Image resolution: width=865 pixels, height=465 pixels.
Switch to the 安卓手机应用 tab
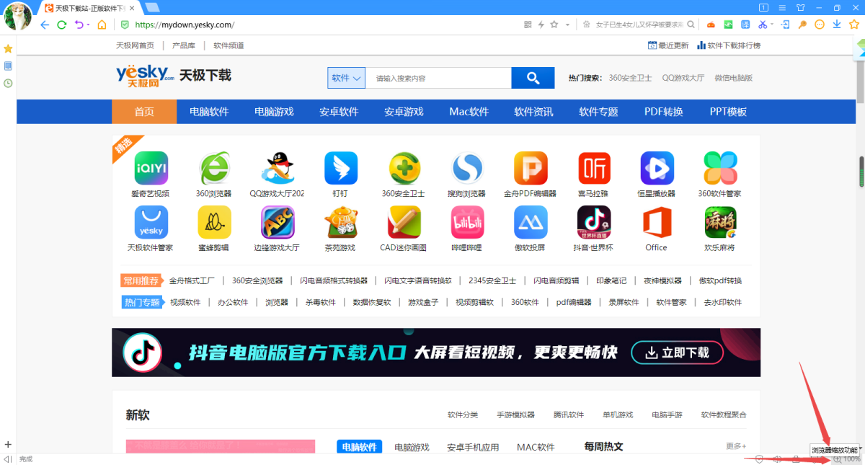473,447
